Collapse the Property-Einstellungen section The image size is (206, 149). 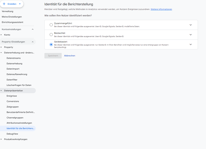tap(33, 42)
